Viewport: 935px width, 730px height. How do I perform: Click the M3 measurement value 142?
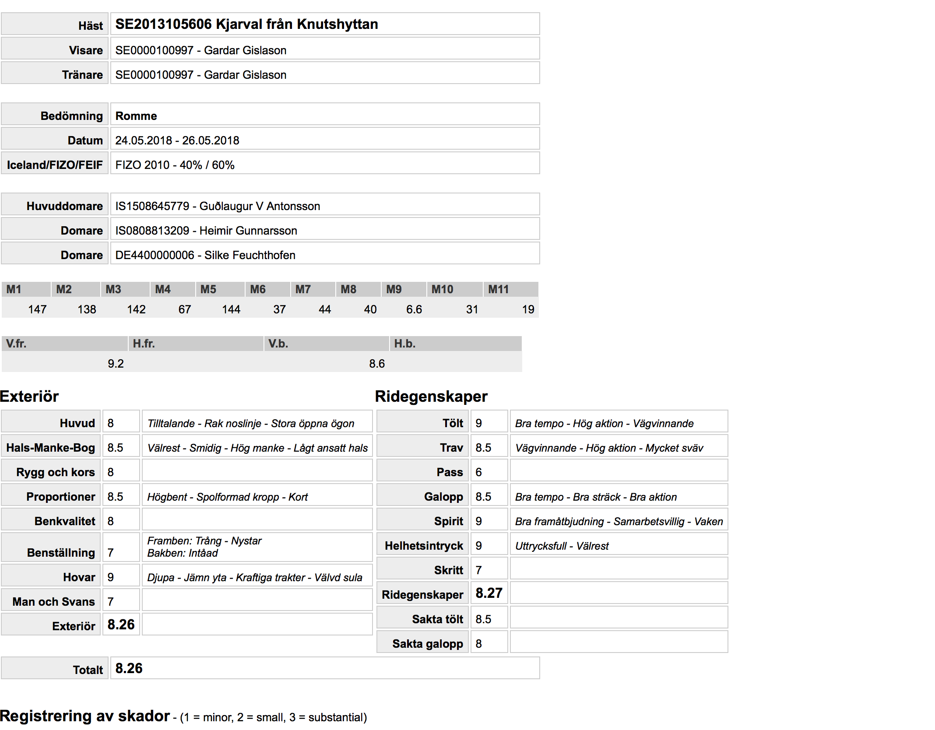(x=136, y=309)
